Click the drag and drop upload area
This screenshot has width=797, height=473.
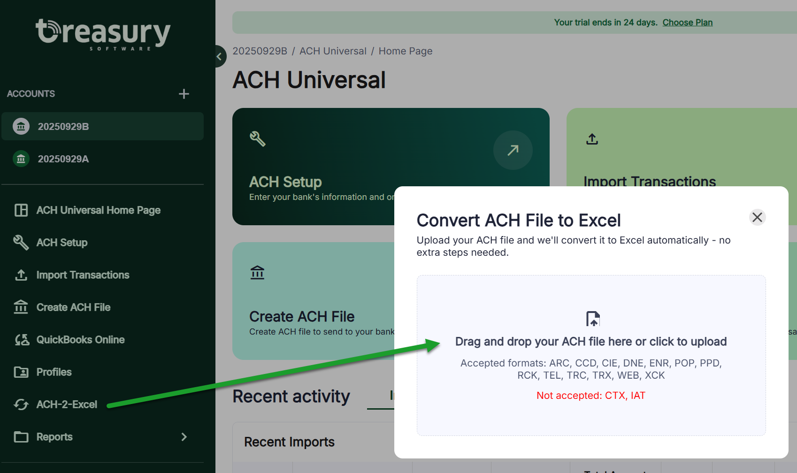591,355
